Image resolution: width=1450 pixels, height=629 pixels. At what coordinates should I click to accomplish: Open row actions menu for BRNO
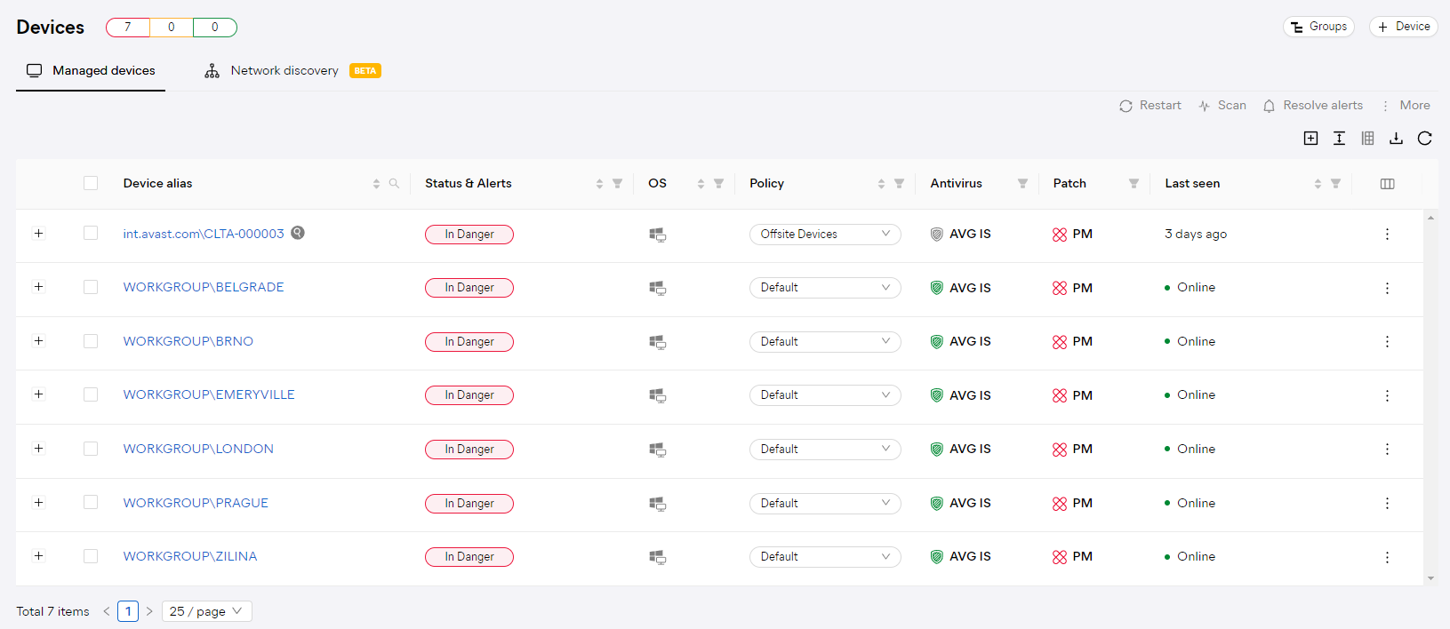(1387, 342)
